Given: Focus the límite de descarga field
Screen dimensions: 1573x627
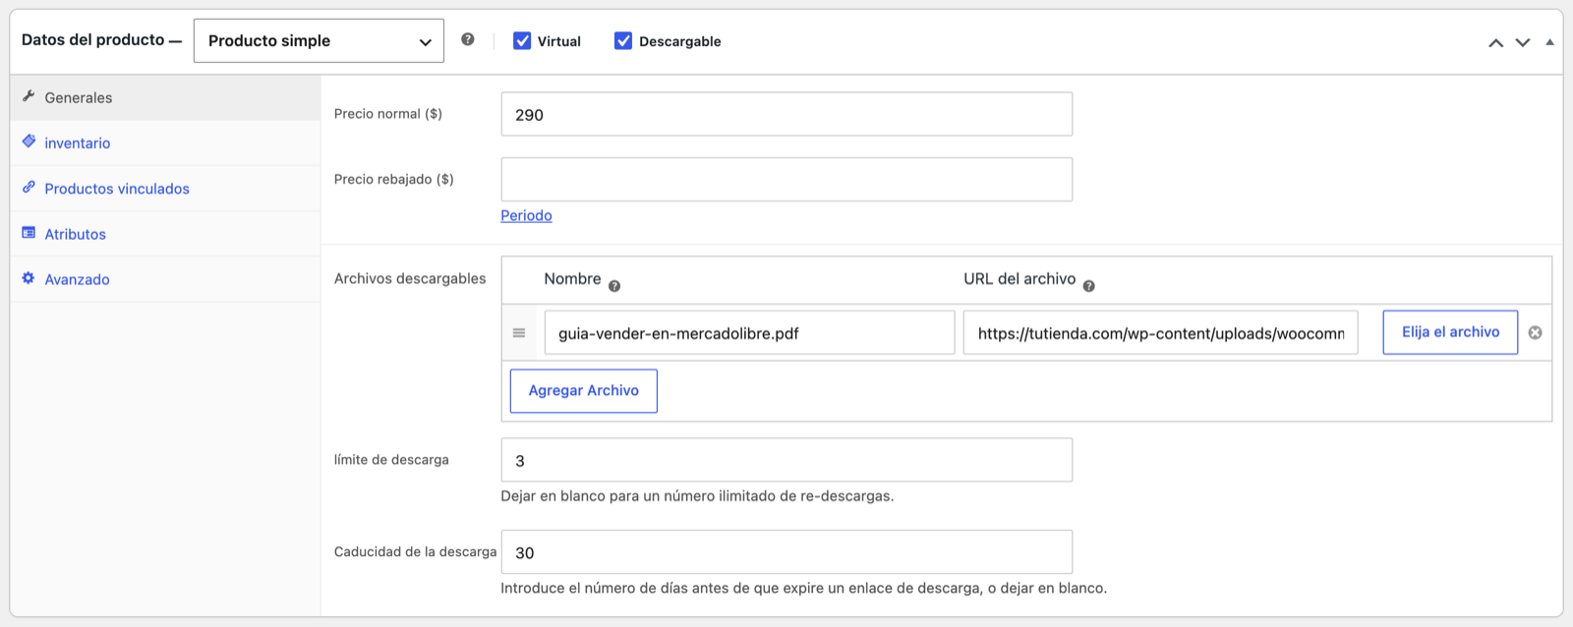Looking at the screenshot, I should pyautogui.click(x=786, y=460).
